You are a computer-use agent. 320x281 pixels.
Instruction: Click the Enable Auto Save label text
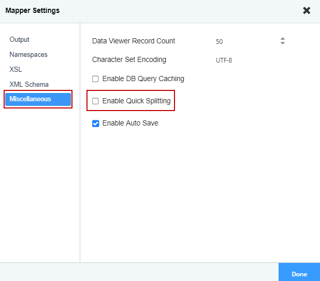pos(130,123)
